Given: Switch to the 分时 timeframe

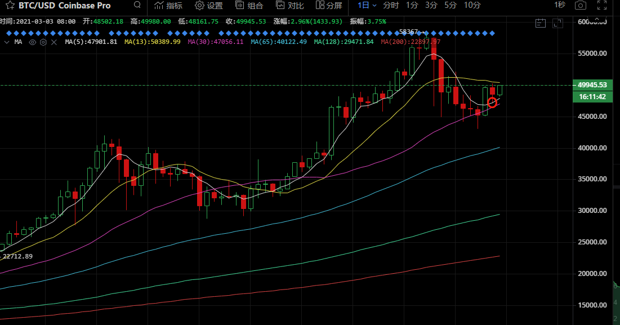Looking at the screenshot, I should 391,6.
